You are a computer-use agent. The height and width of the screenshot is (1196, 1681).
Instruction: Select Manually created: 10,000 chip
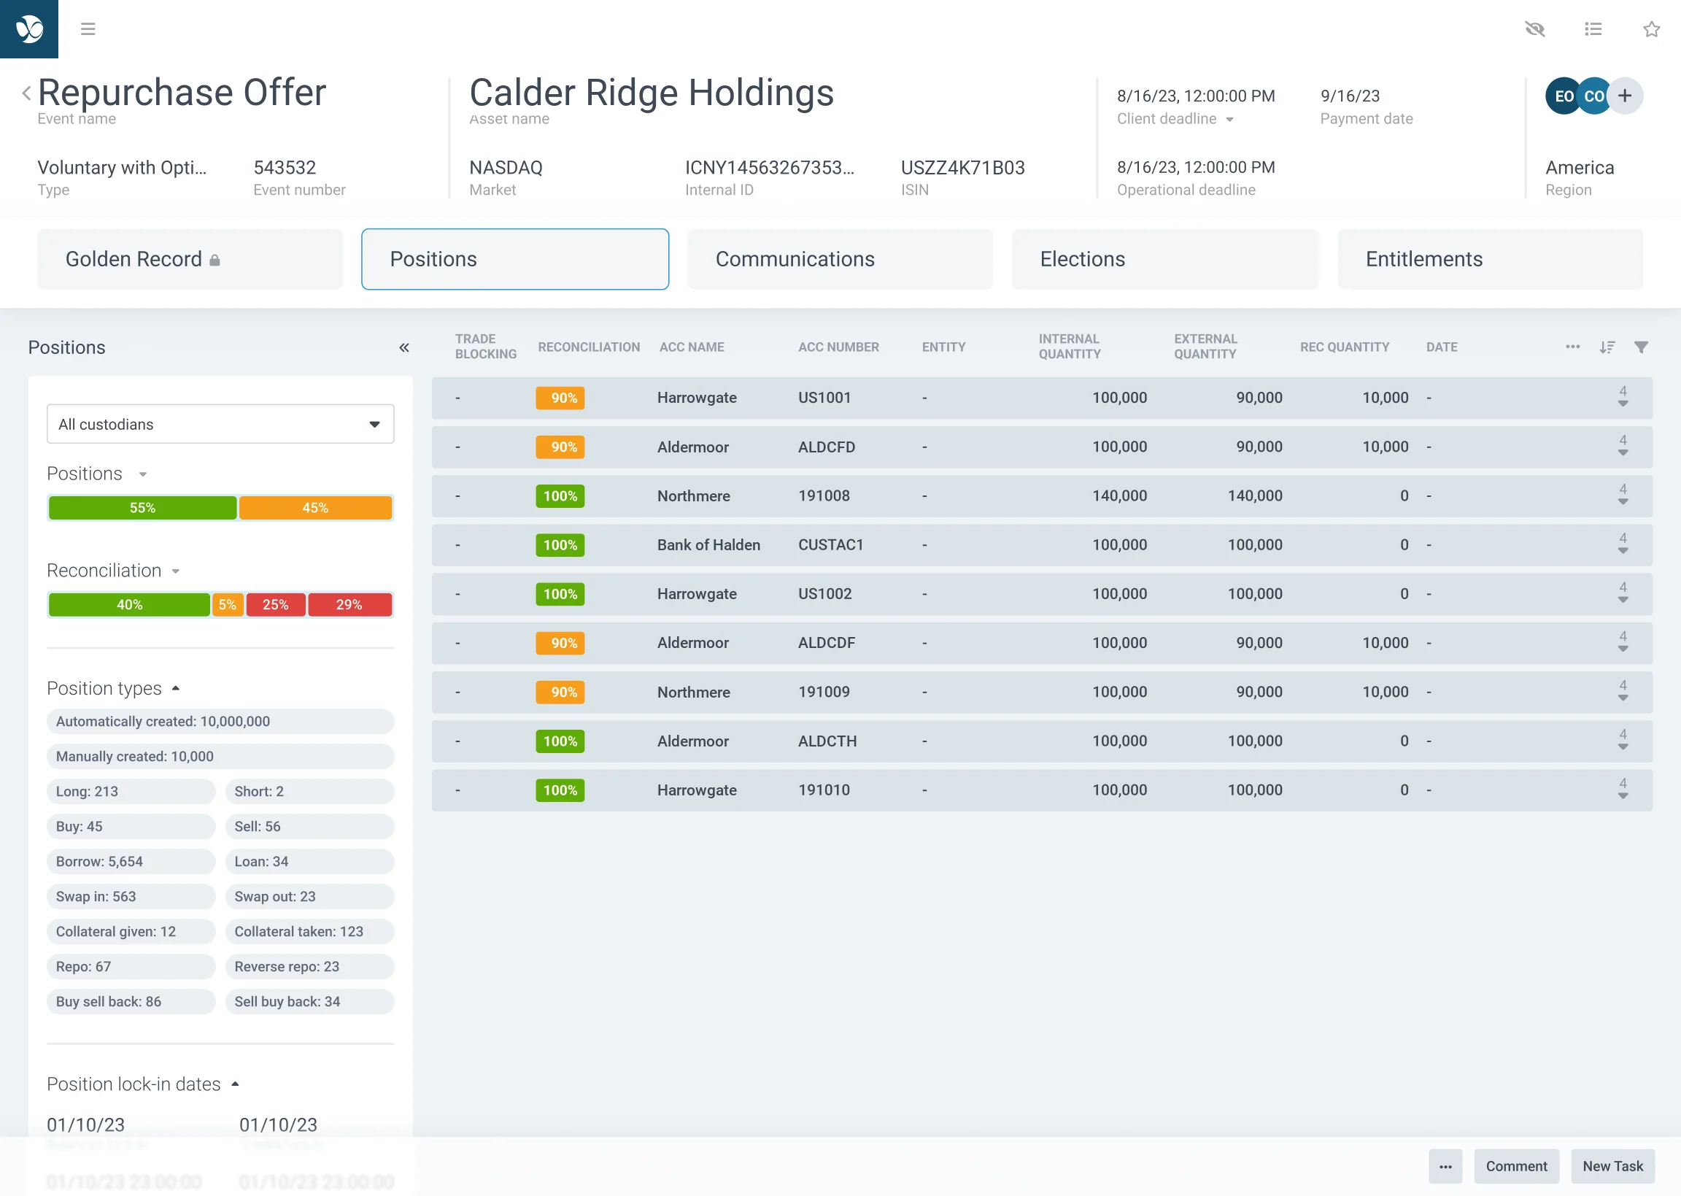pyautogui.click(x=220, y=757)
